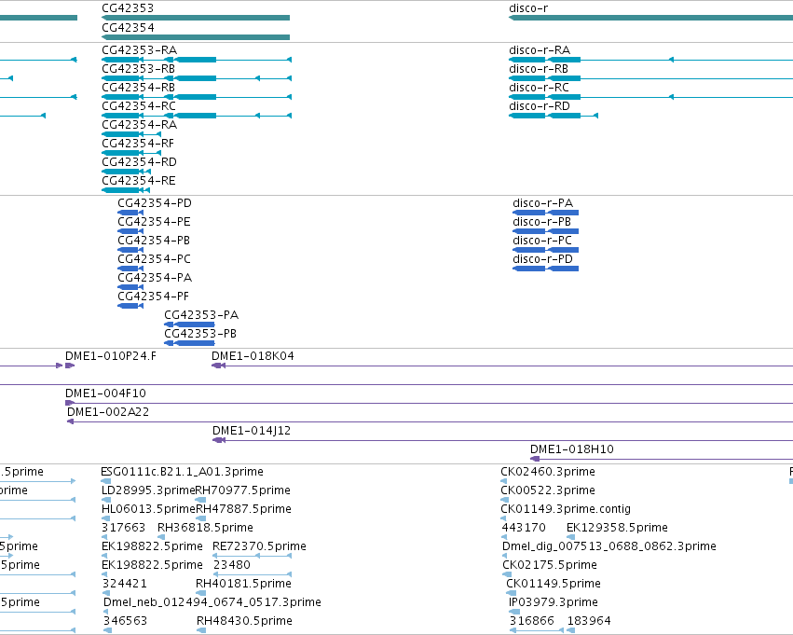Open EST EK129358.5prime
Viewport: 793px width, 635px height.
pyautogui.click(x=571, y=537)
